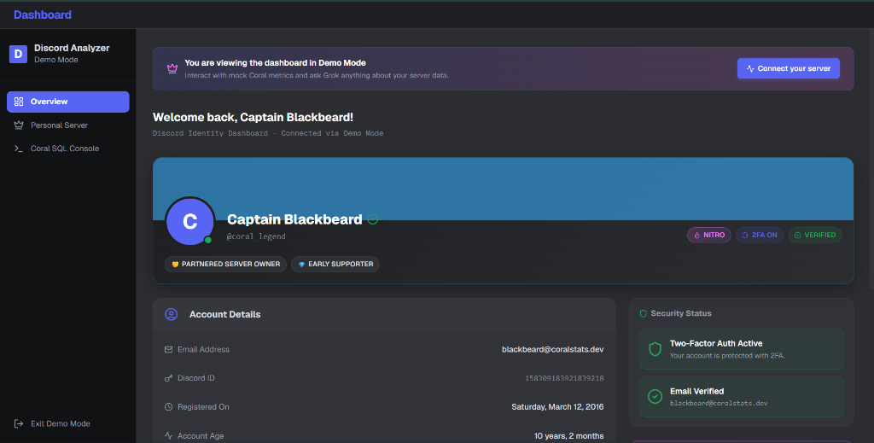
Task: Click the shield icon by Security Status heading
Action: [x=644, y=314]
